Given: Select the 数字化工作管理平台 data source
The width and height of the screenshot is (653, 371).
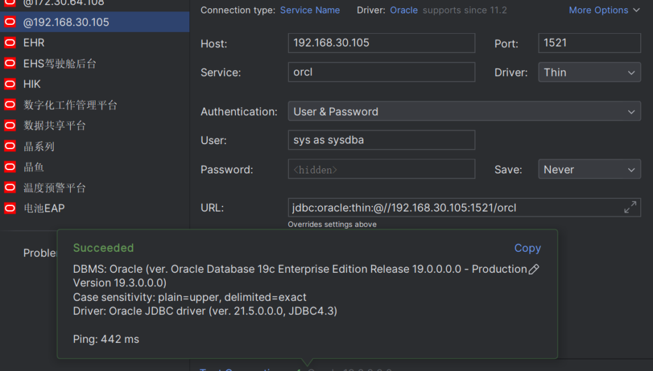Looking at the screenshot, I should (70, 105).
